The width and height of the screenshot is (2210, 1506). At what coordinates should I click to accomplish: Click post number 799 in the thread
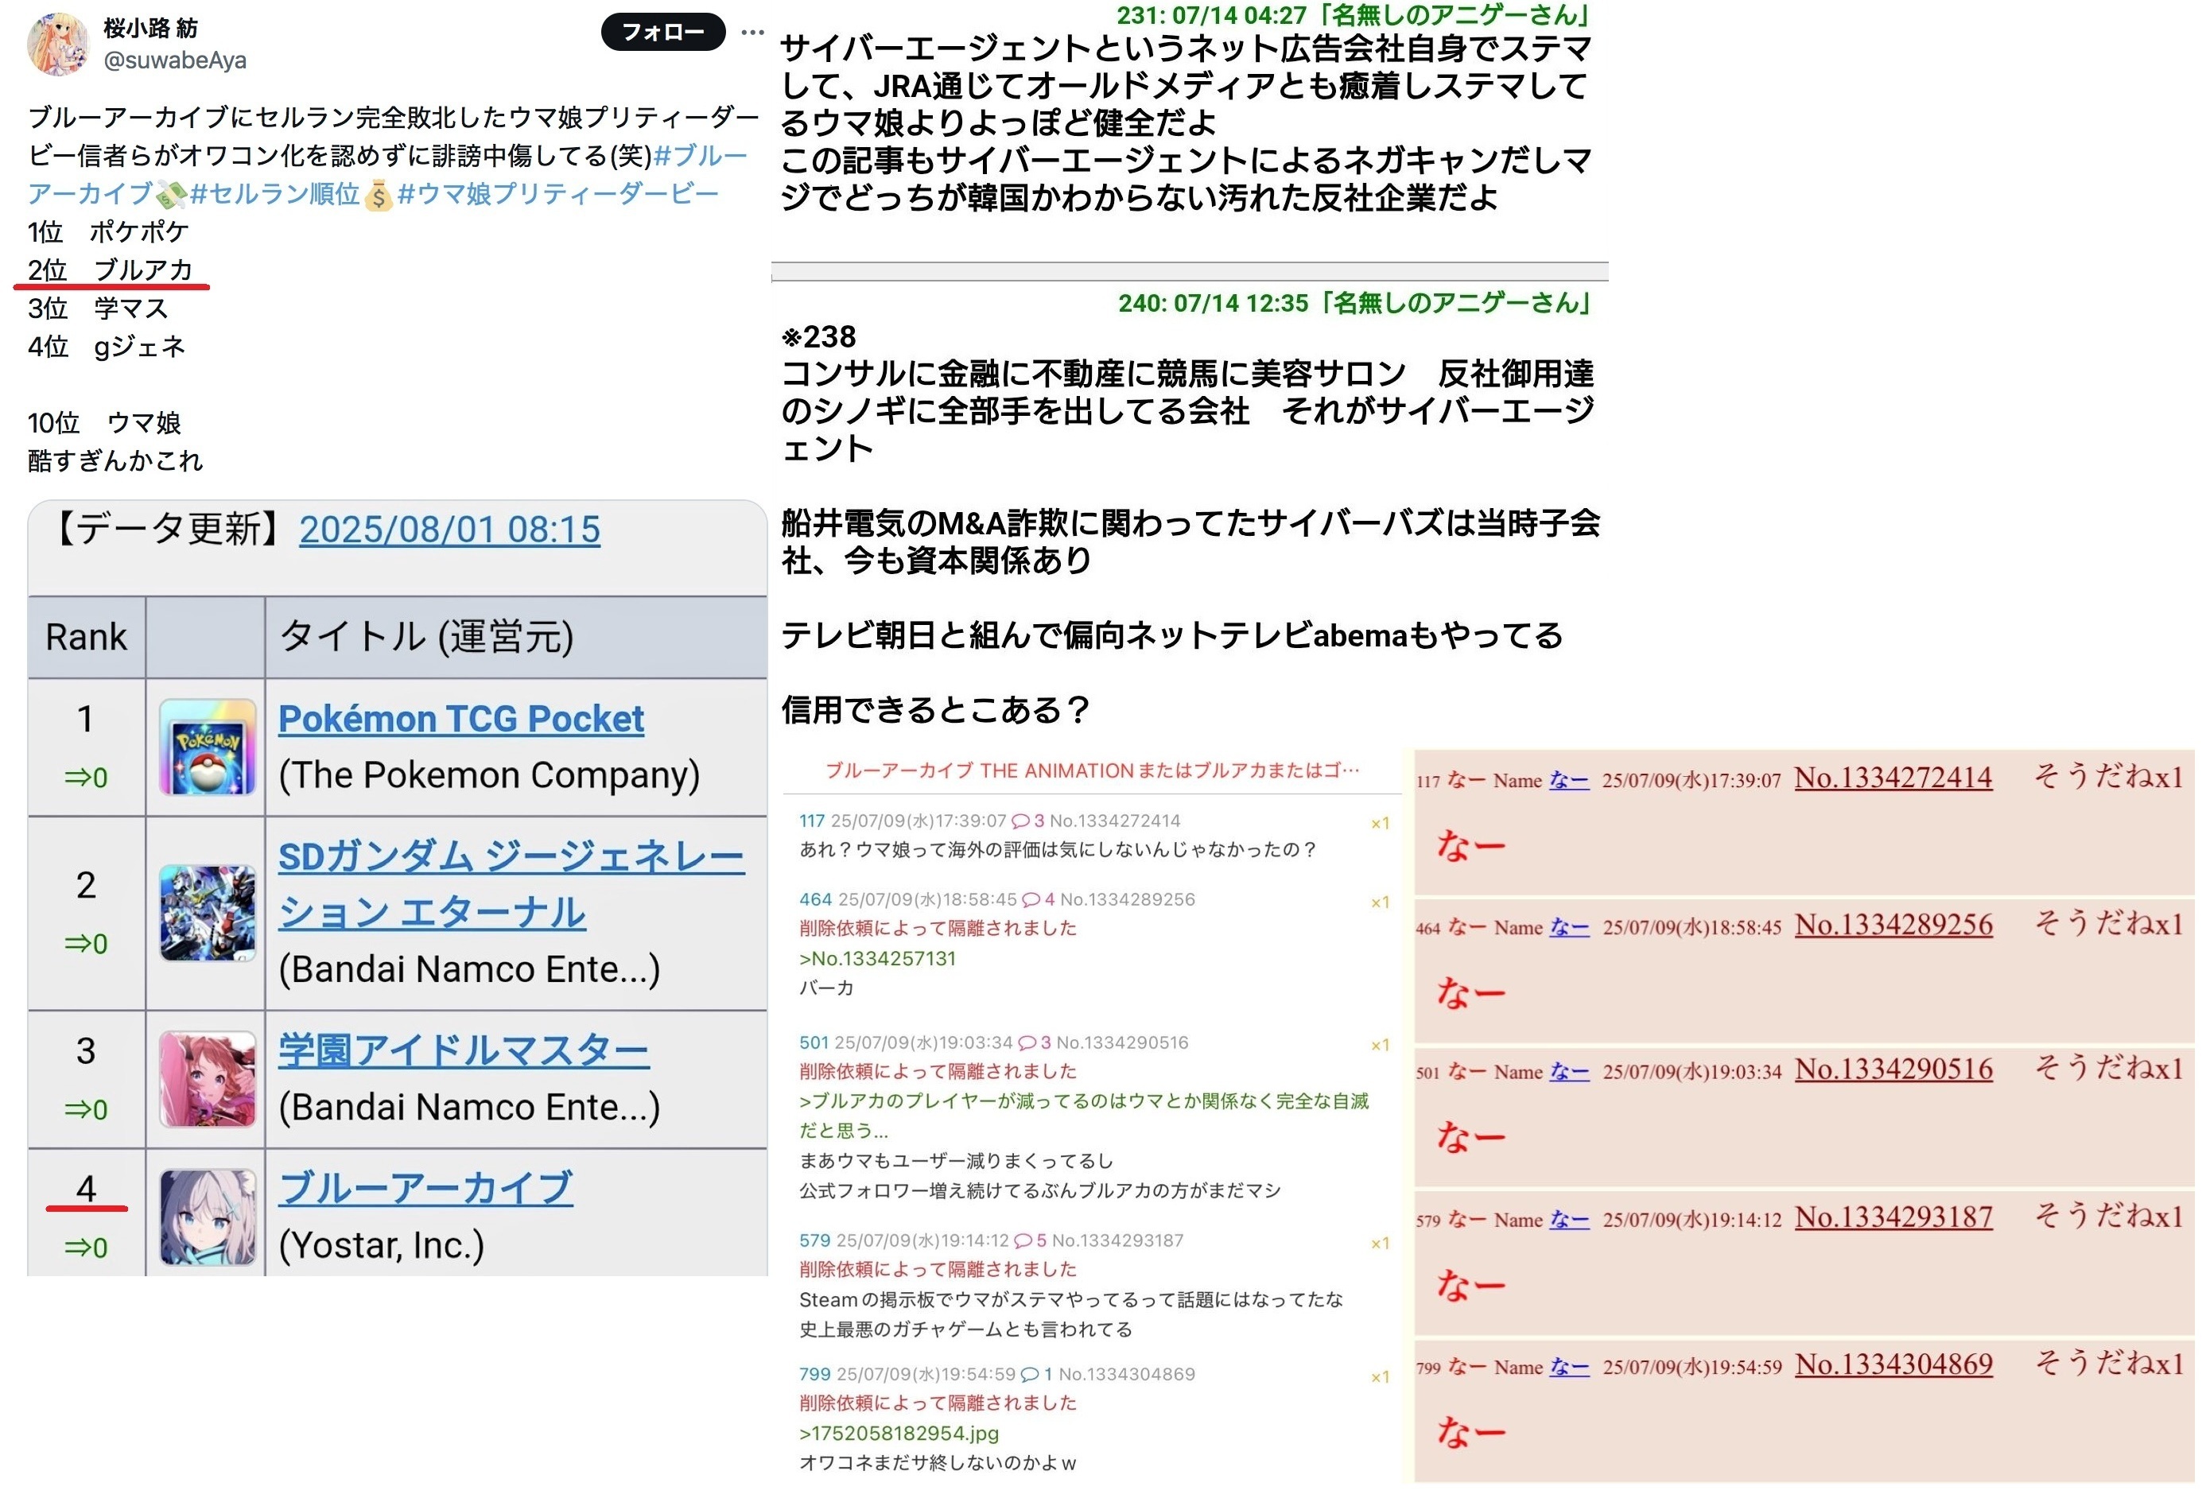click(814, 1375)
